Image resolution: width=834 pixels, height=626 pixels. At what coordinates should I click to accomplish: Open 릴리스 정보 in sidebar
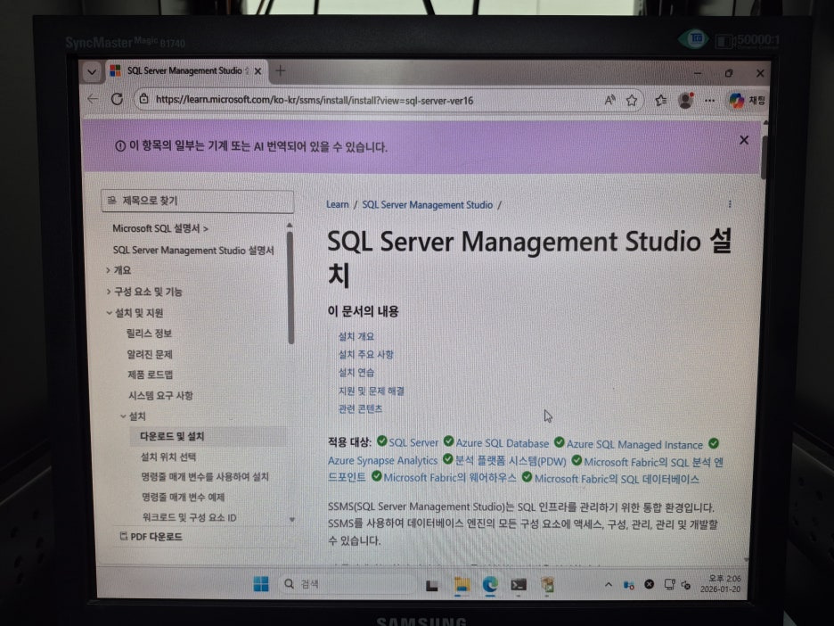[x=149, y=334]
